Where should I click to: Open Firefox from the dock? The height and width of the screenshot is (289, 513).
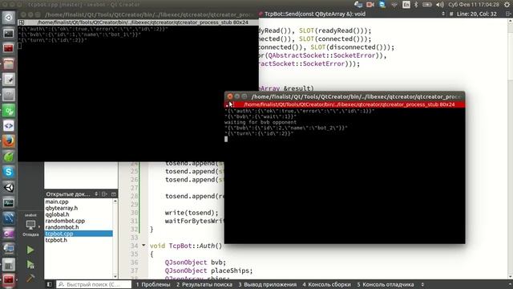pyautogui.click(x=9, y=141)
